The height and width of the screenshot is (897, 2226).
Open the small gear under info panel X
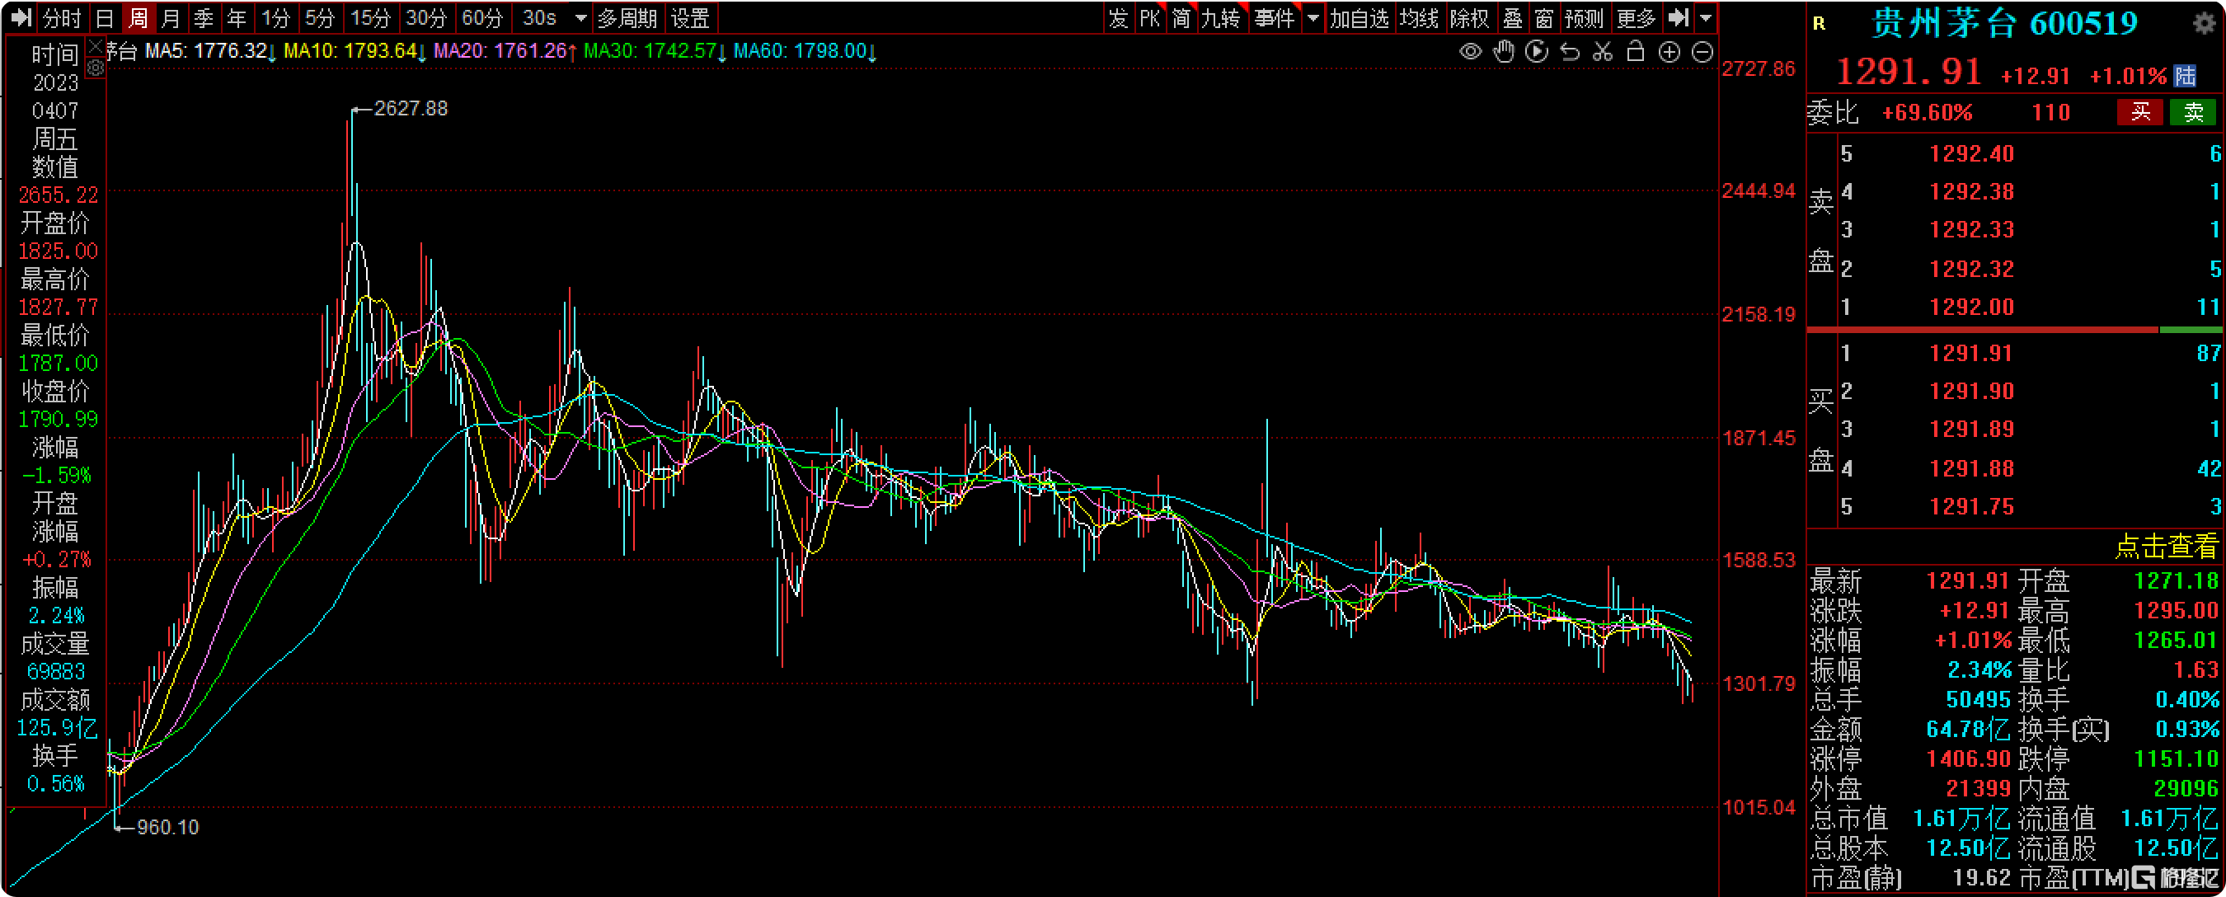[96, 68]
